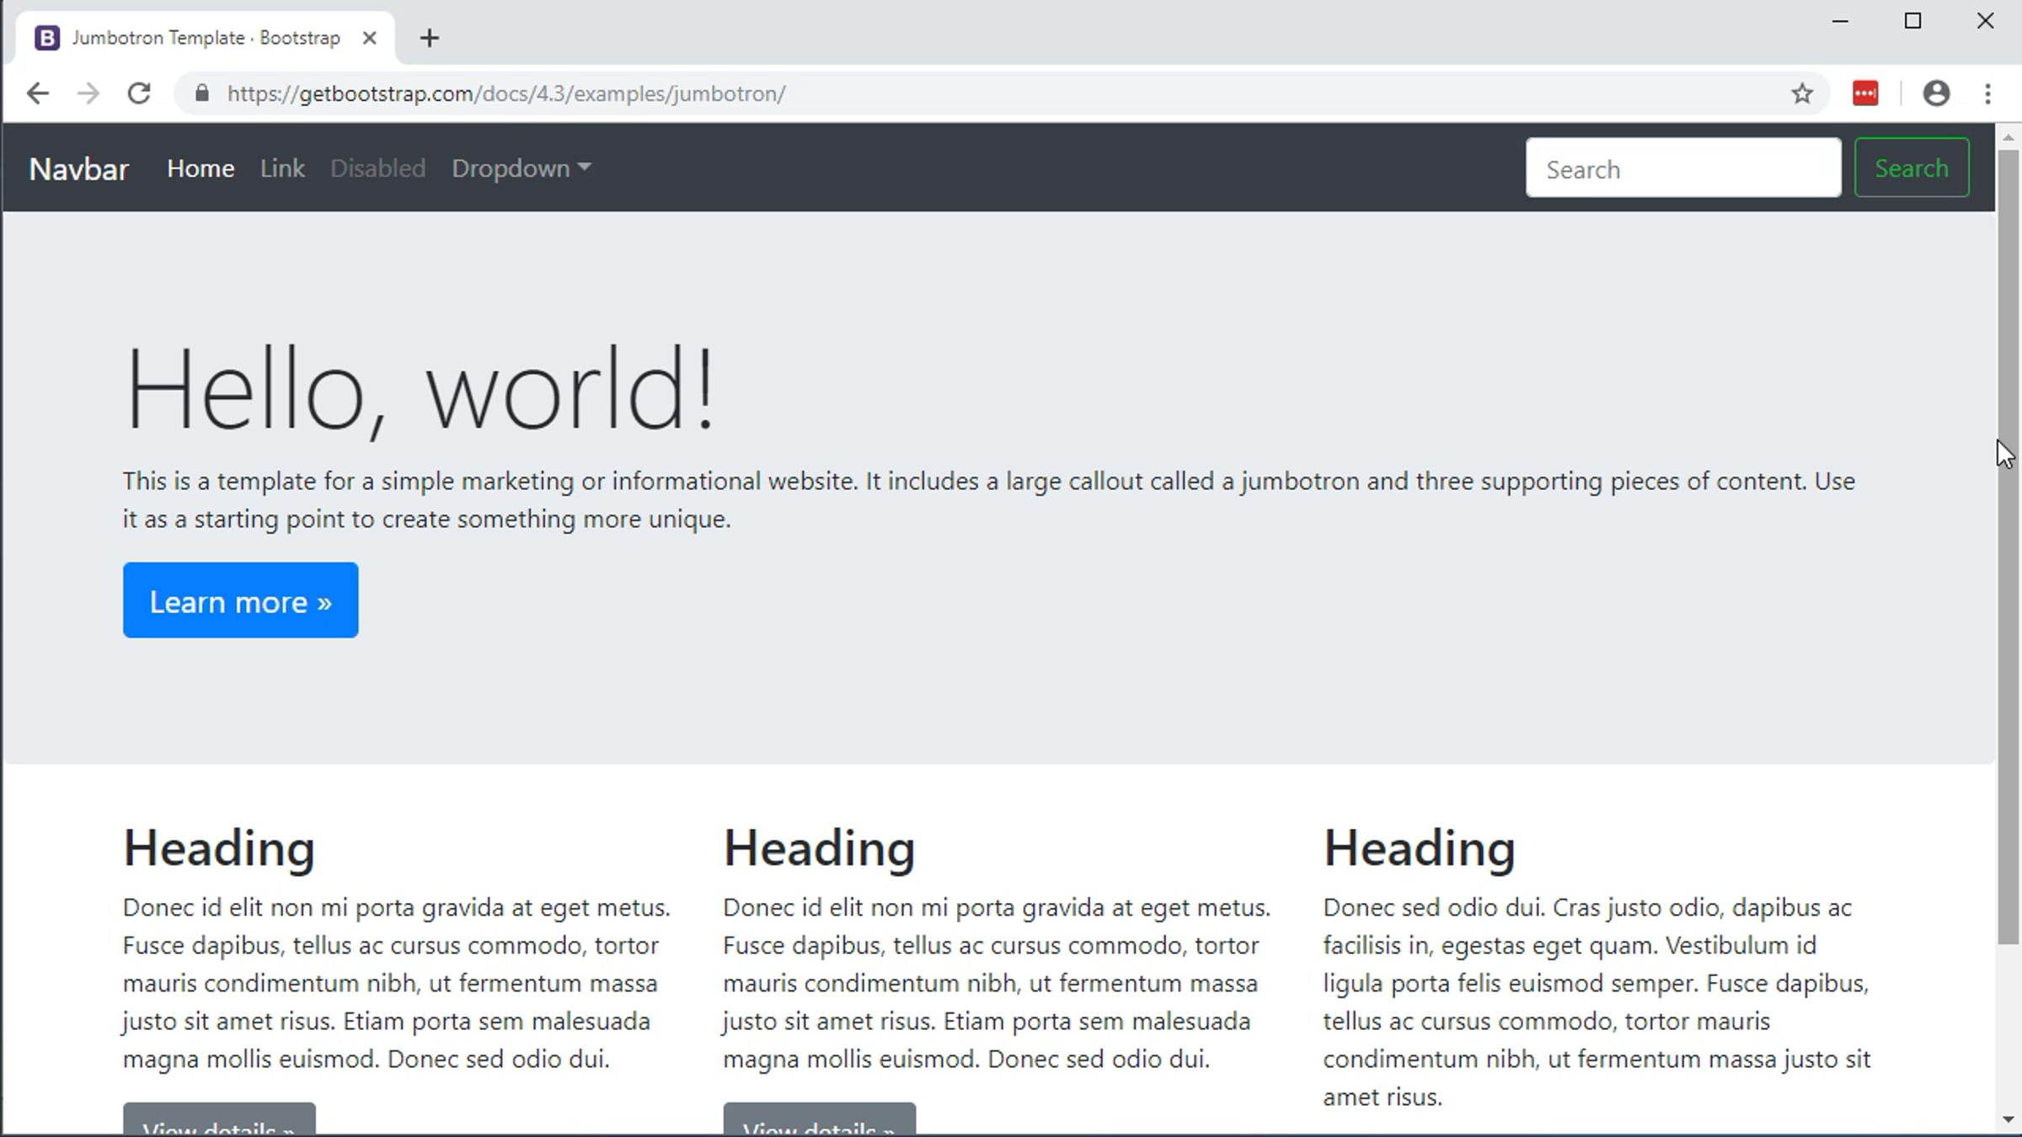This screenshot has width=2022, height=1137.
Task: Open the Home navbar item
Action: click(201, 168)
